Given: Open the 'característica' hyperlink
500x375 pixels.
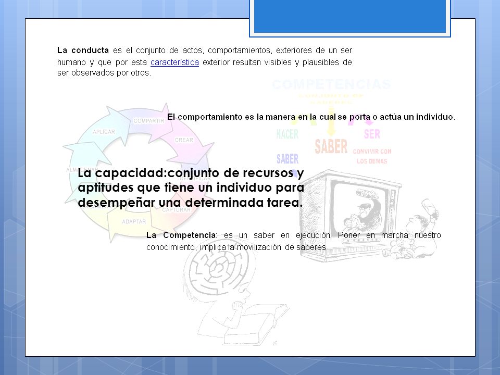Looking at the screenshot, I should (x=174, y=62).
